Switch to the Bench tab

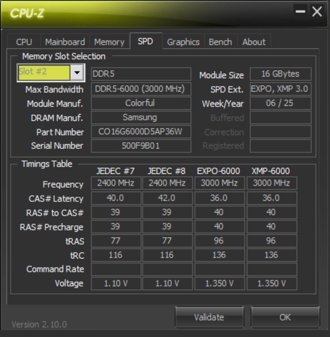[221, 42]
